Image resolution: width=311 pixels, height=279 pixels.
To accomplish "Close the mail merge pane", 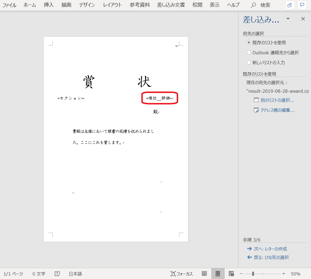I will click(x=303, y=19).
